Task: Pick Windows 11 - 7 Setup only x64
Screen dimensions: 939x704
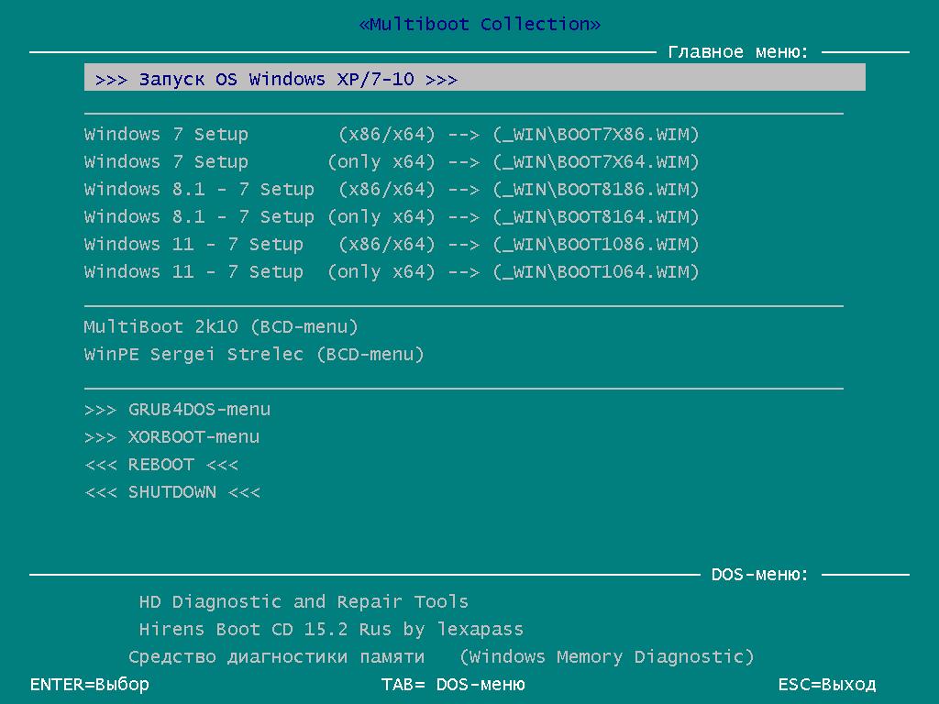Action: pos(392,272)
